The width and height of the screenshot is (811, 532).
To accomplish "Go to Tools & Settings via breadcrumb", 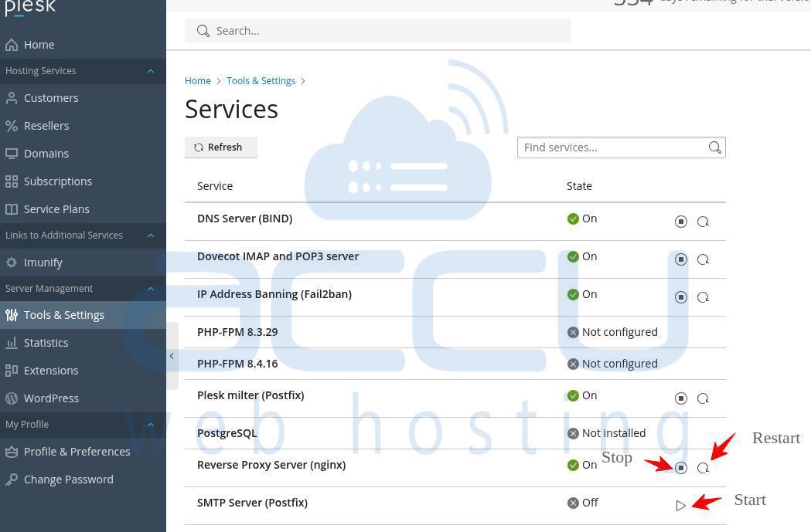I will pos(261,81).
